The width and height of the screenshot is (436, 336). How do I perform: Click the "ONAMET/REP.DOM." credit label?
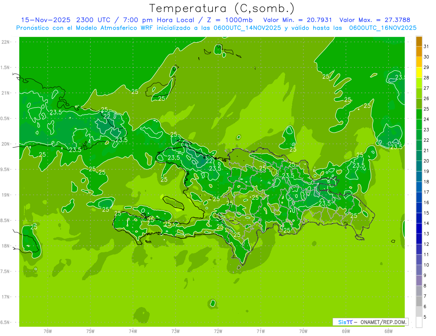383,322
